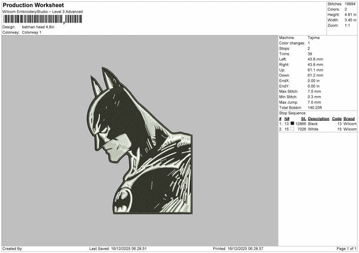Viewport: 359px width, 253px height.
Task: Click the White thread description
Action: (313, 129)
